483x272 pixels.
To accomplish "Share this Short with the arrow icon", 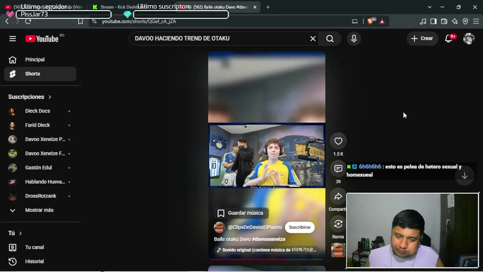I will pyautogui.click(x=338, y=196).
